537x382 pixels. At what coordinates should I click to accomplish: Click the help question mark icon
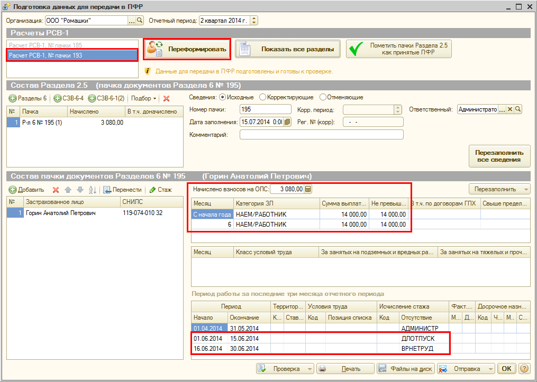tap(524, 369)
